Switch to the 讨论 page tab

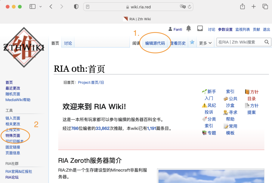(x=68, y=43)
